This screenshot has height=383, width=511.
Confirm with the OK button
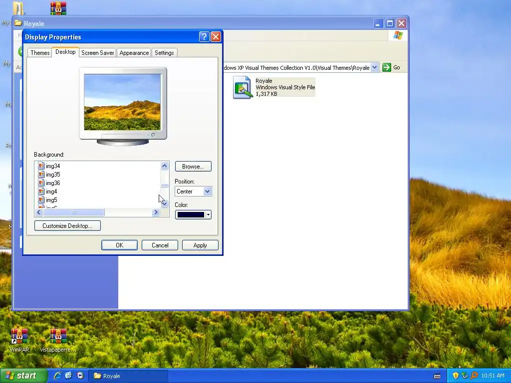[119, 245]
